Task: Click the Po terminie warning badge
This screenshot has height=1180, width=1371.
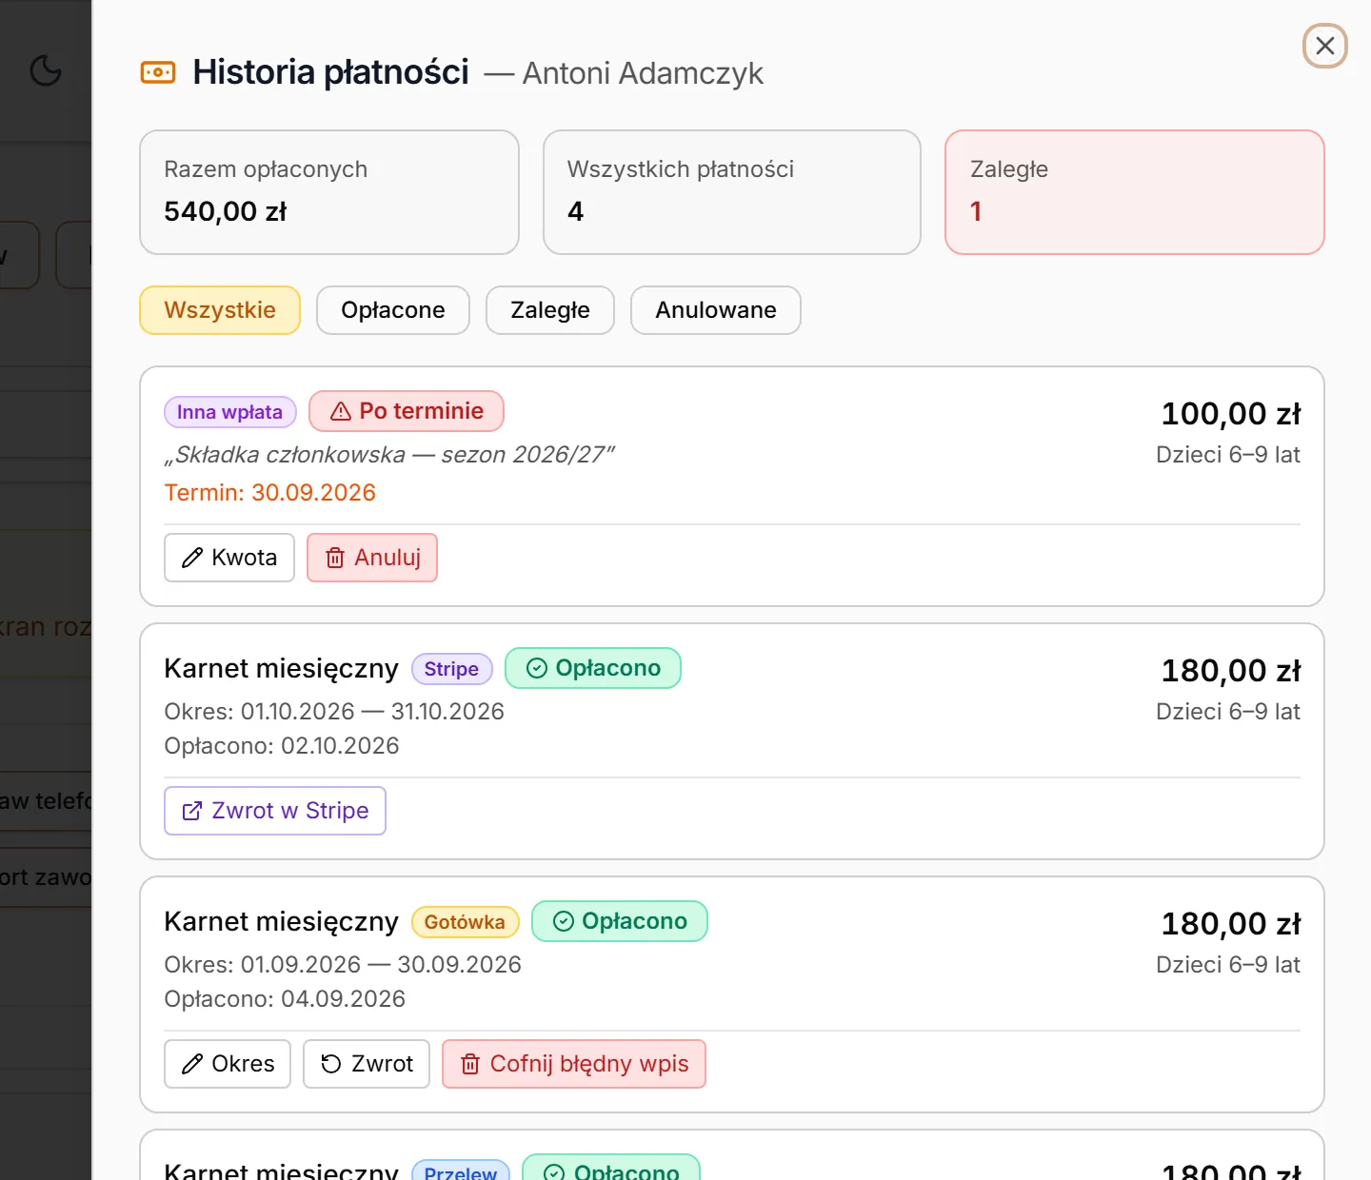Action: pyautogui.click(x=407, y=411)
